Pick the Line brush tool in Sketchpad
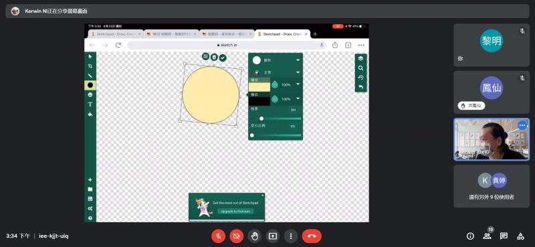535x247 pixels. [90, 76]
